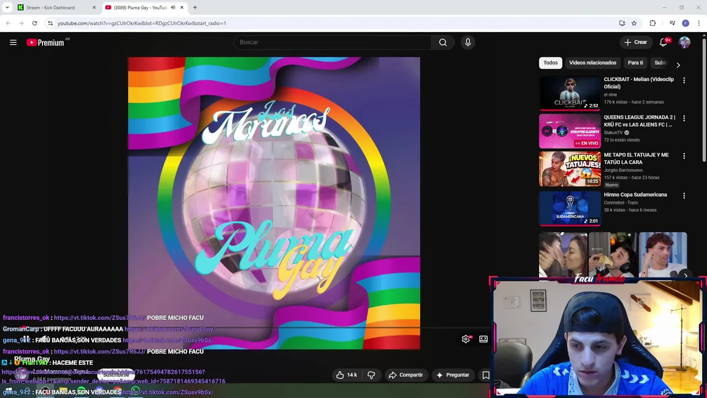Focus the Buscar search field
This screenshot has height=398, width=707.
333,43
